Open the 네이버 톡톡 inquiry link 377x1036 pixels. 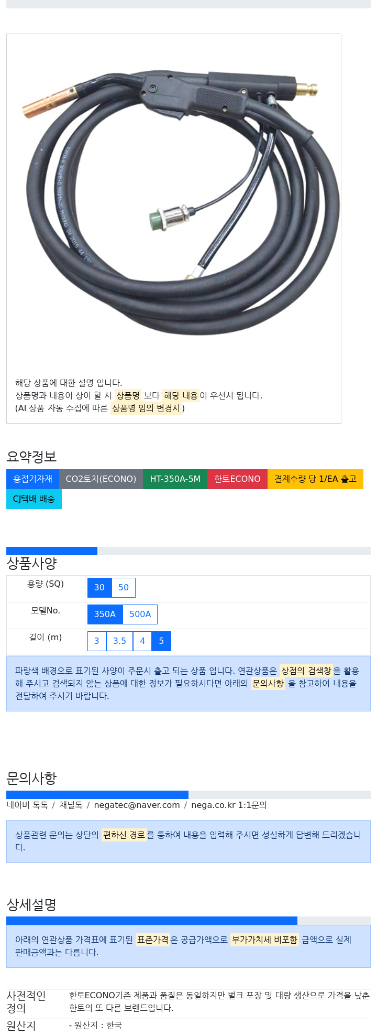[x=27, y=805]
